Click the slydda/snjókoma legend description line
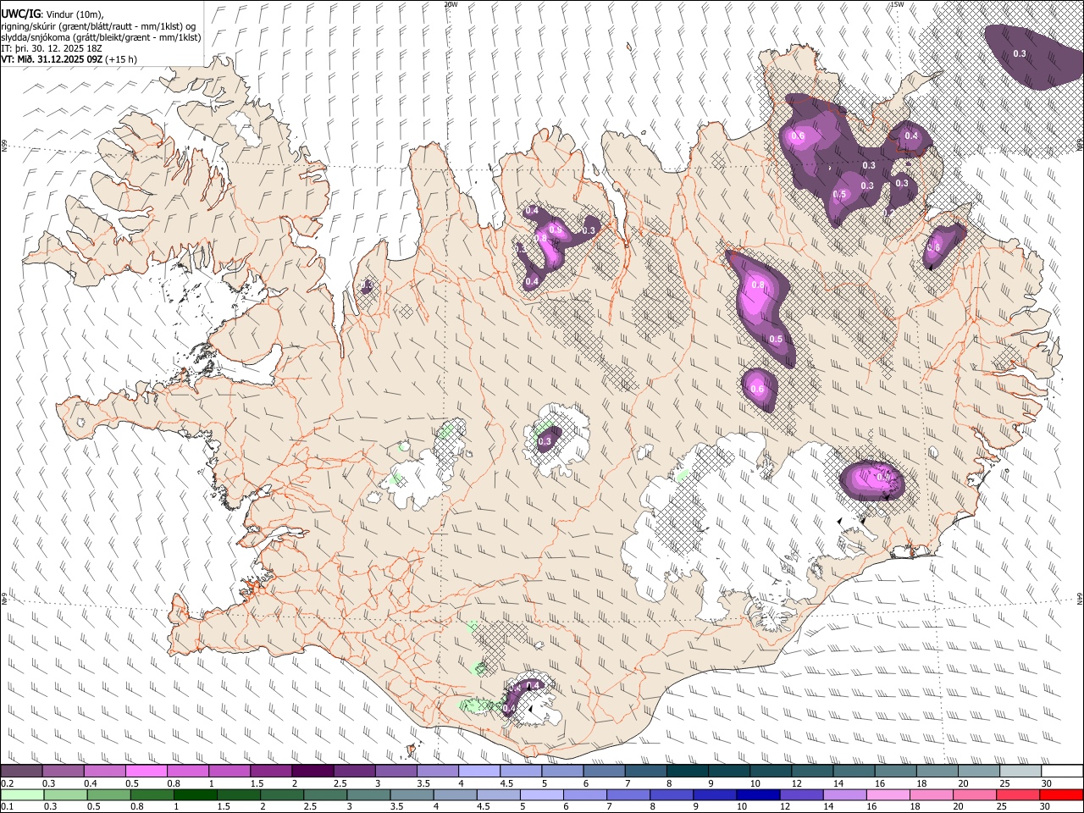This screenshot has height=813, width=1084. click(101, 37)
